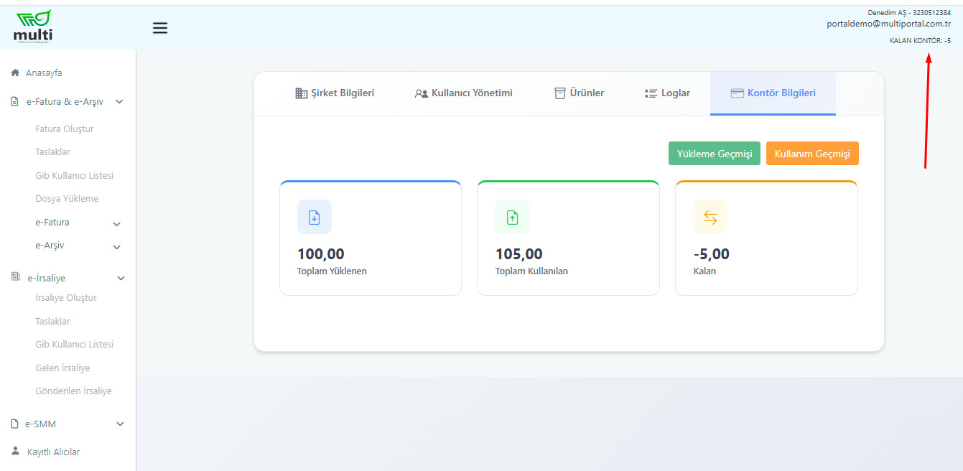Click the person icon beside Kayıtlı Alıcılar

point(15,452)
